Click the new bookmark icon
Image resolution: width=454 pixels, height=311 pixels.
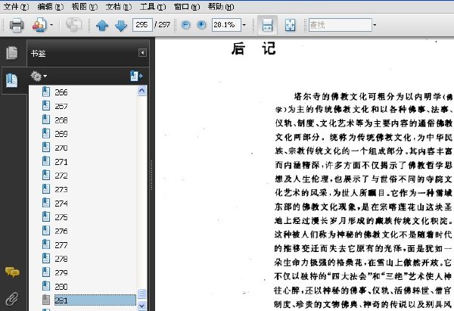[136, 76]
